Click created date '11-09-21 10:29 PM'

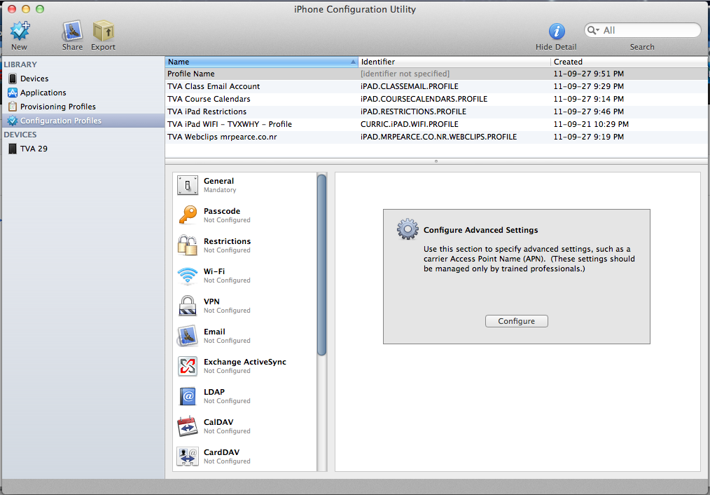(591, 124)
